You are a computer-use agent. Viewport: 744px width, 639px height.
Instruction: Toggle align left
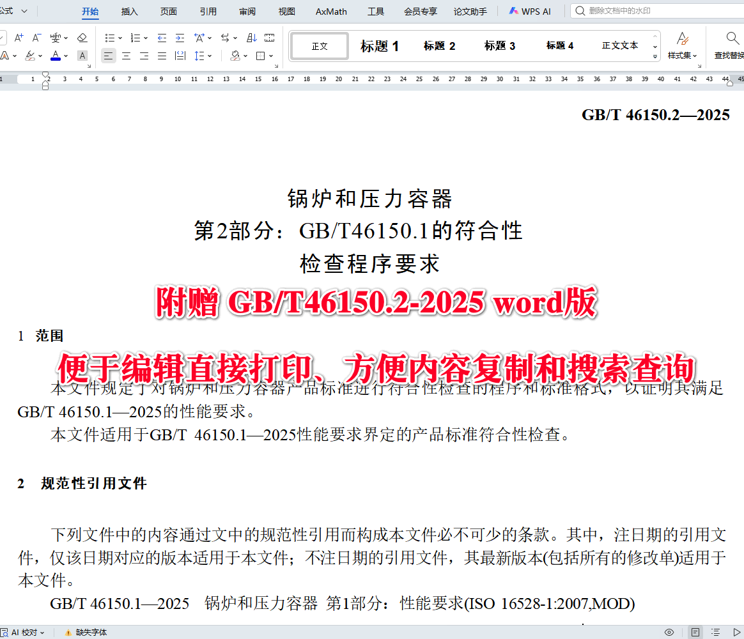108,56
